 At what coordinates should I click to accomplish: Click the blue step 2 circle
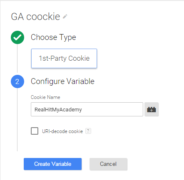[x=17, y=81]
